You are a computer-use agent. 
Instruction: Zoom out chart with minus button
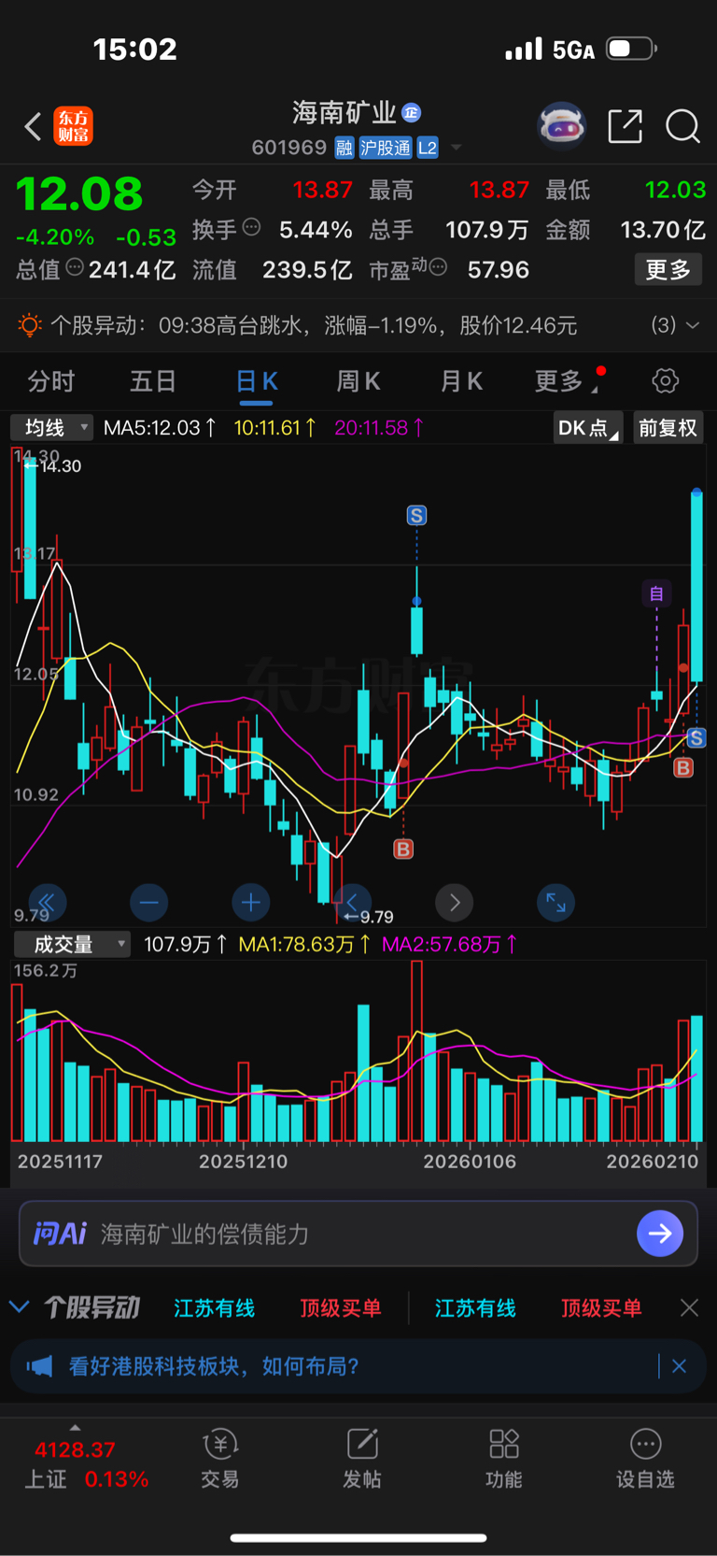(x=148, y=902)
